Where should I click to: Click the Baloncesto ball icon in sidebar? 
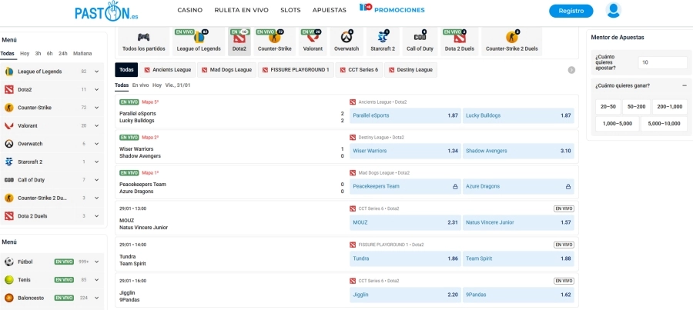8,298
